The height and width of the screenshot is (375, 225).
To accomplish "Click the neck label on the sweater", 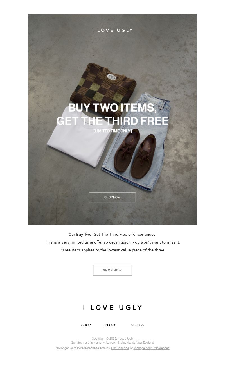I will pyautogui.click(x=112, y=77).
